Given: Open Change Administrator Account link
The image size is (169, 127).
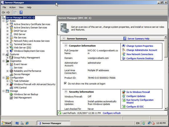Looking at the screenshot, I should 142,50.
